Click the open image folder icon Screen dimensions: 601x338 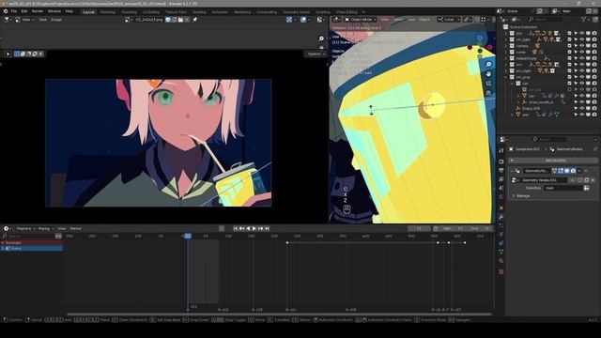click(x=180, y=20)
